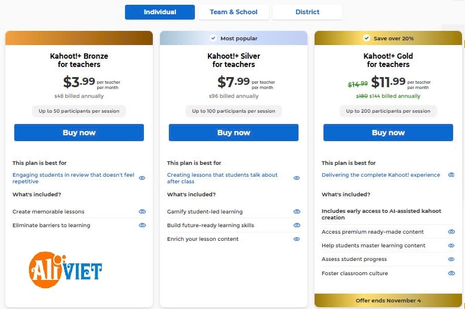This screenshot has height=309, width=465.
Task: Click the AliViet logo
Action: click(66, 270)
